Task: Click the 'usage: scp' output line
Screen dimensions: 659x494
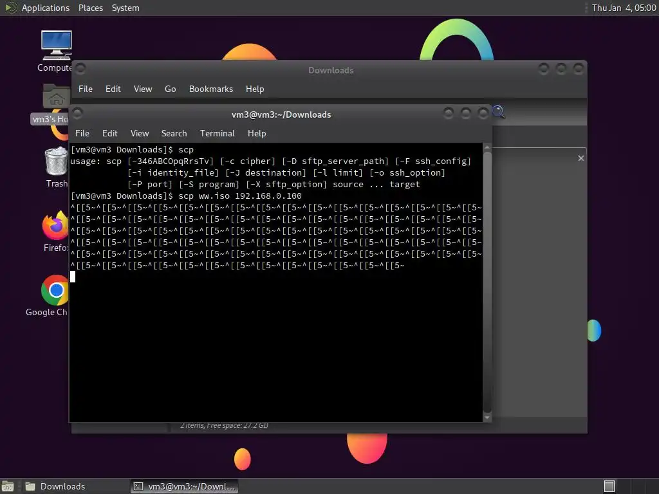Action: click(x=270, y=161)
